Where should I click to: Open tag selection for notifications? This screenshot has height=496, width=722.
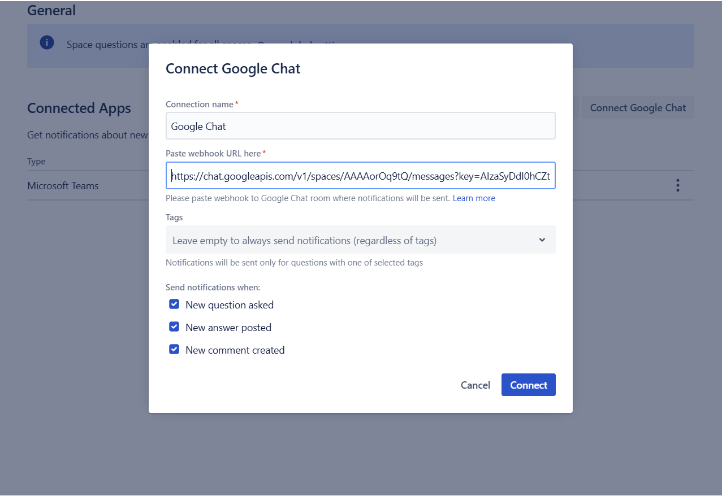(360, 240)
